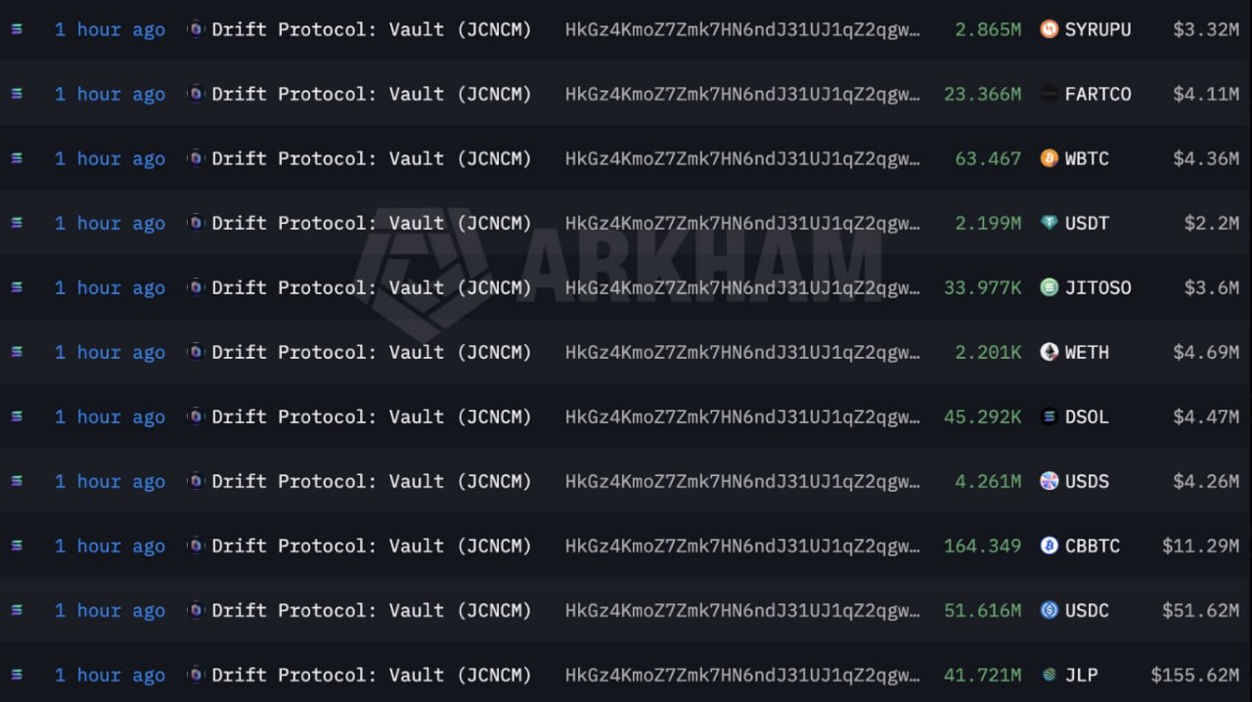Open the '1 hour ago' link in USDS row

tap(110, 481)
